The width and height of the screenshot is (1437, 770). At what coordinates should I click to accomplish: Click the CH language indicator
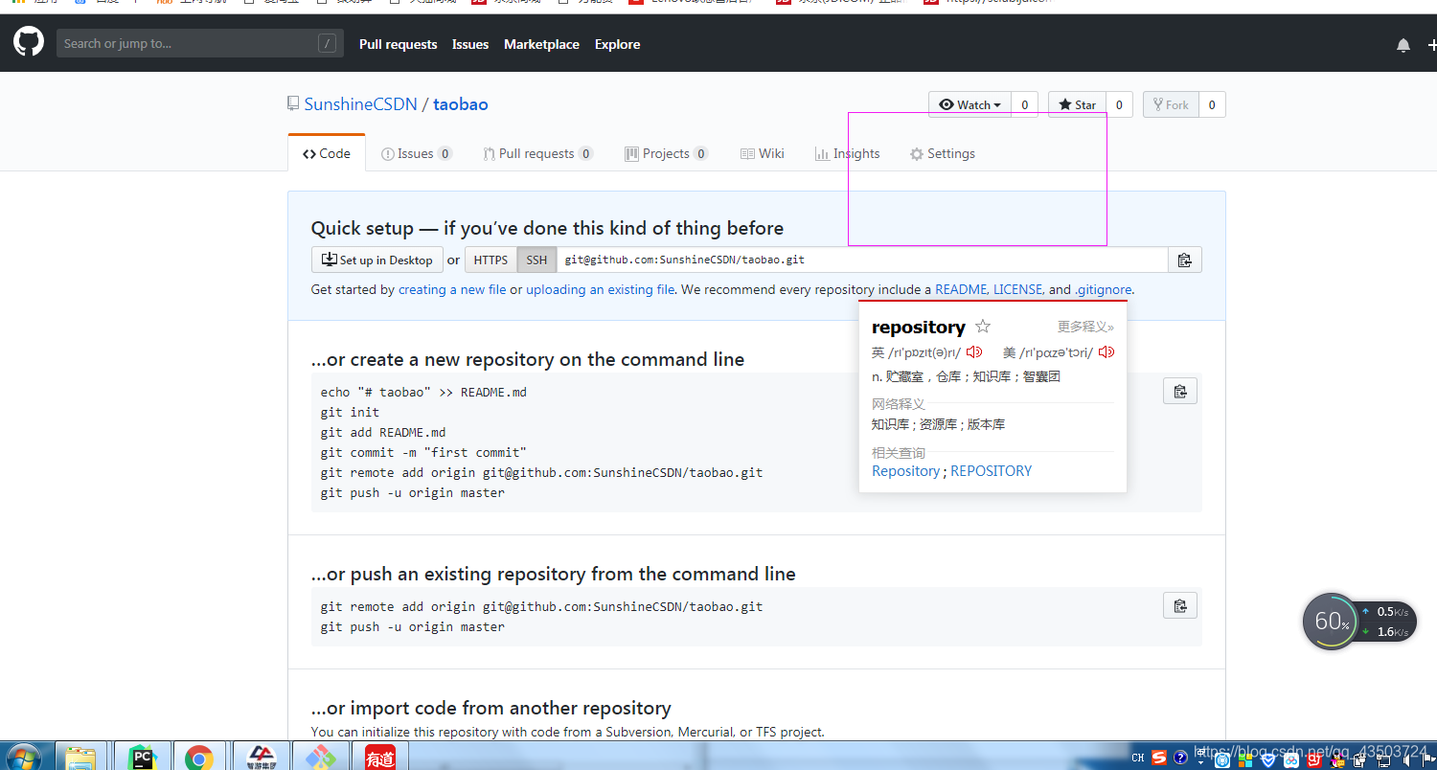coord(1138,758)
